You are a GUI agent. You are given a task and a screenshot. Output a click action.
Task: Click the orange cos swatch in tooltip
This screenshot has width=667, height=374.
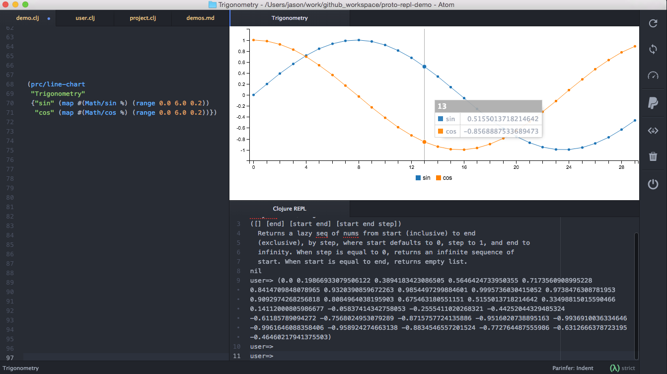pos(440,131)
